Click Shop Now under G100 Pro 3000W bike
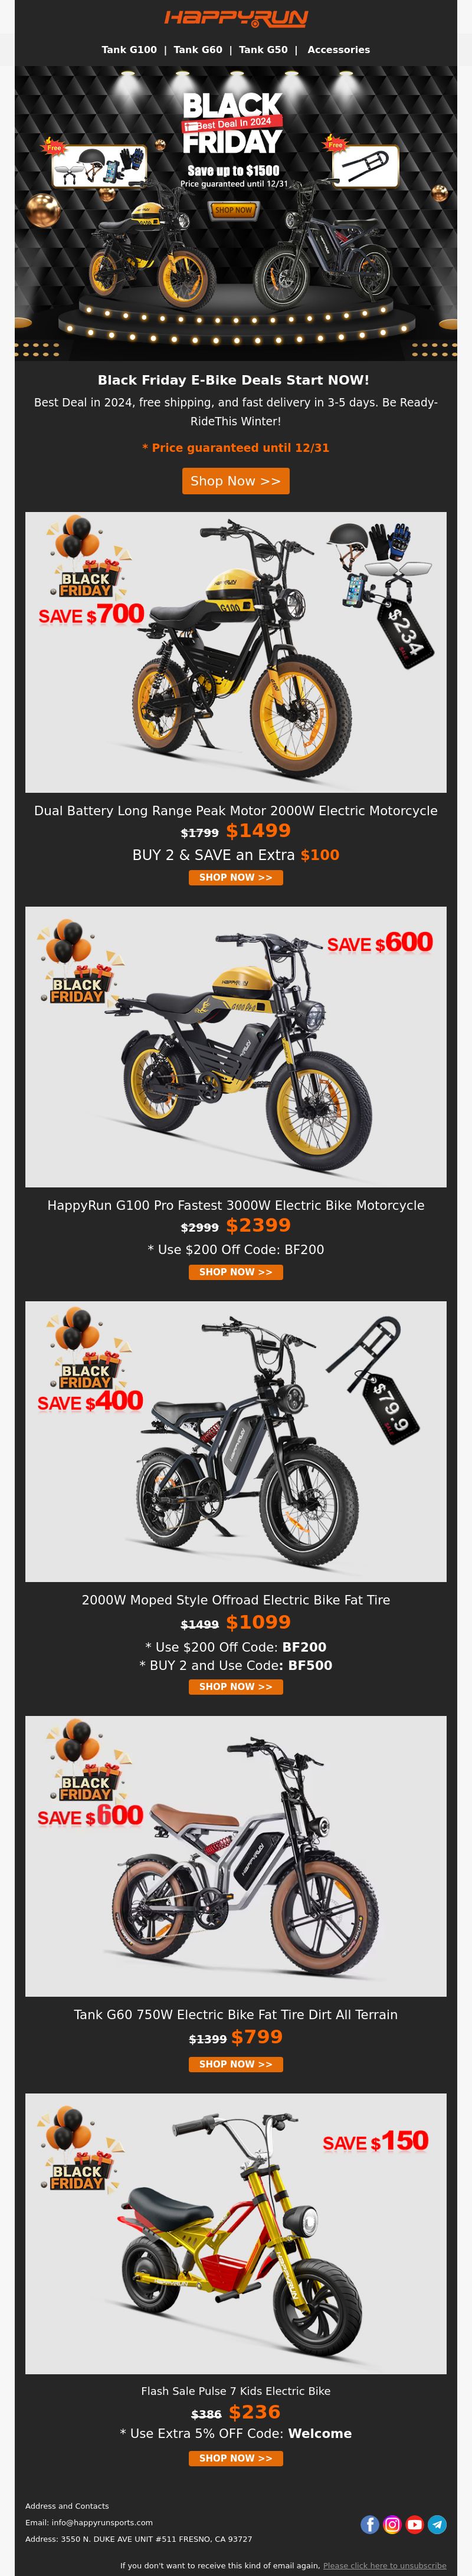 [236, 1272]
